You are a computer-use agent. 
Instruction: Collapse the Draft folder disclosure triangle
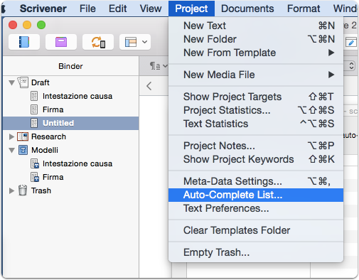point(11,82)
